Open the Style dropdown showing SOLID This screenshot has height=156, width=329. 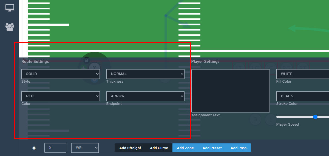point(61,74)
